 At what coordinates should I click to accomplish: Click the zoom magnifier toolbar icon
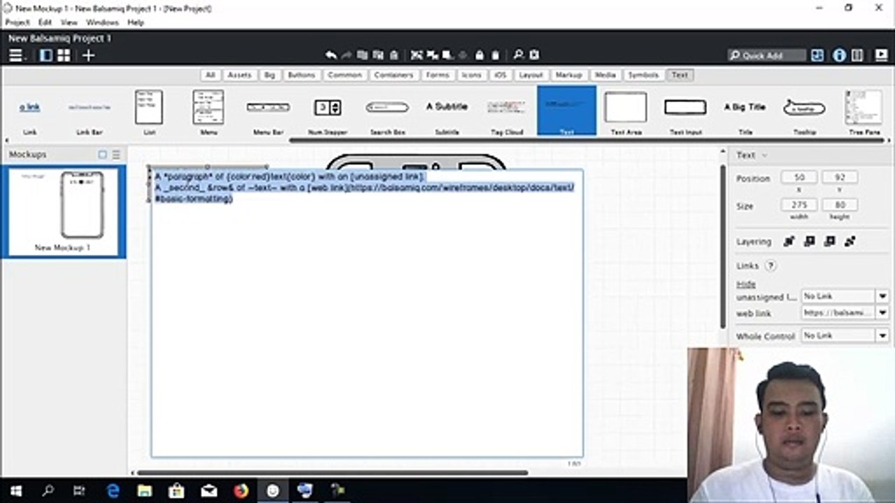[519, 55]
